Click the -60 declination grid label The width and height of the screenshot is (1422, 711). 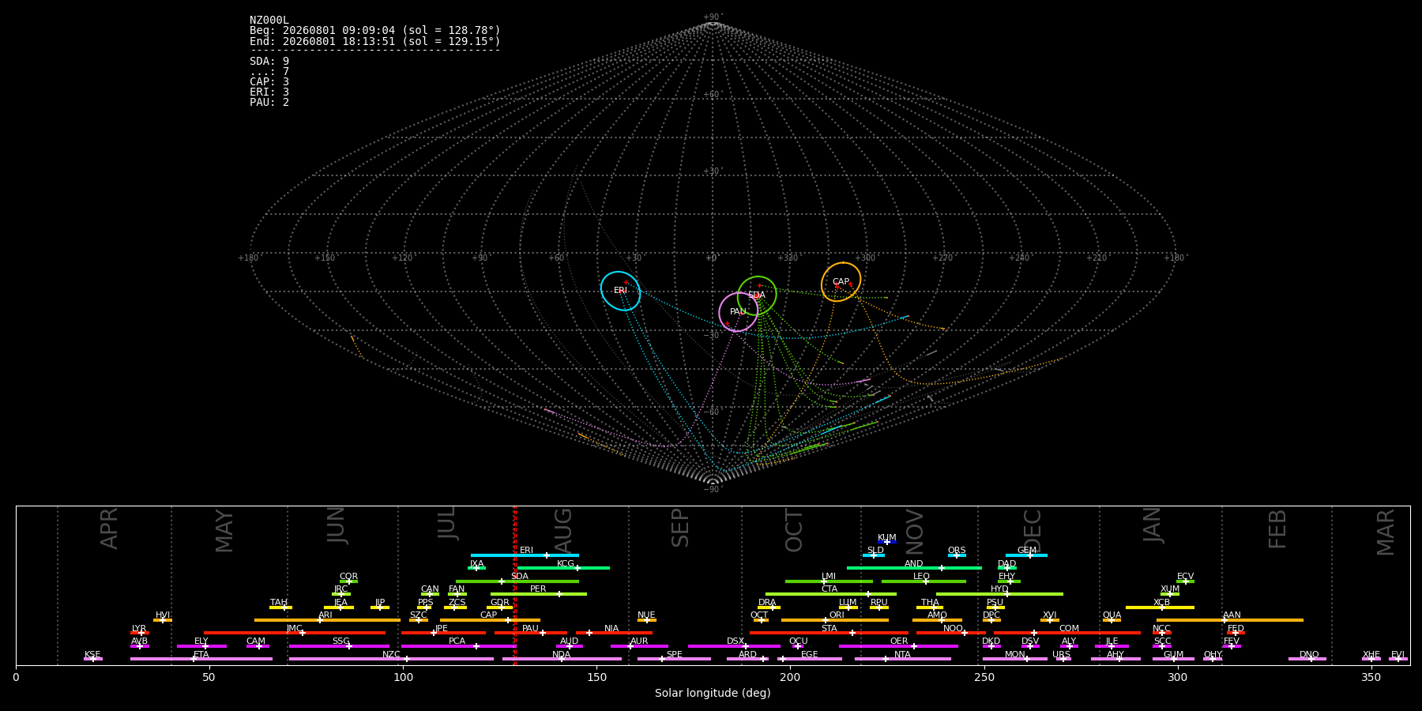[712, 412]
